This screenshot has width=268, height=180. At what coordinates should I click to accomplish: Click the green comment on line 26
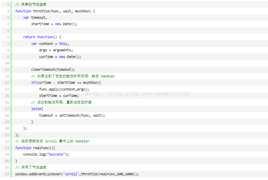point(31,167)
